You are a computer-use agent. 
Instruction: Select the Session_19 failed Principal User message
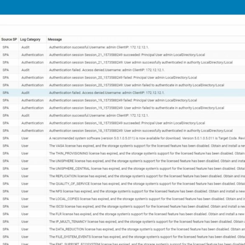pos(123,101)
